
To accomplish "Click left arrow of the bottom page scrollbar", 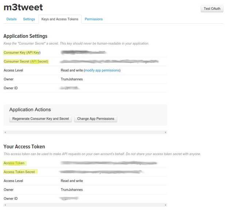I will click(x=5, y=205).
